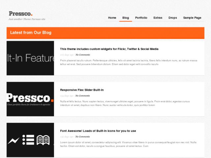Click No Comments under Flex Slider post
Image resolution: width=211 pixels, height=158 pixels.
click(x=82, y=96)
